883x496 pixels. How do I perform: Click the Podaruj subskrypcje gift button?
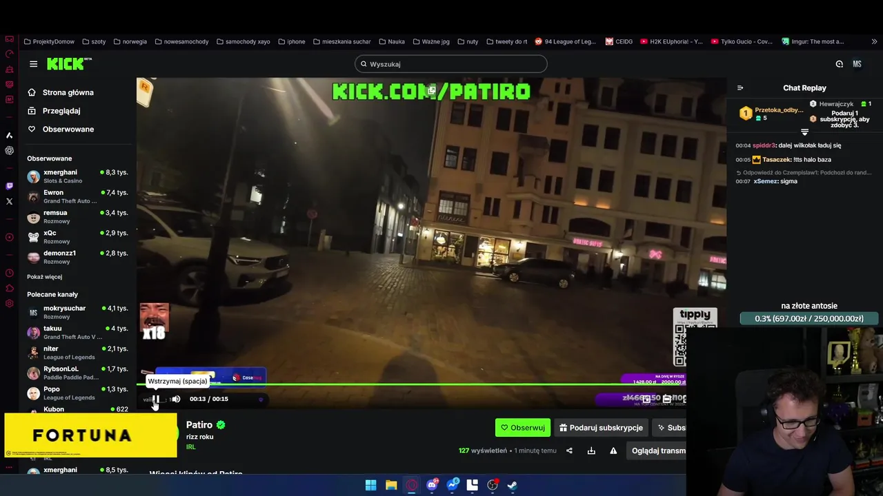(x=601, y=428)
